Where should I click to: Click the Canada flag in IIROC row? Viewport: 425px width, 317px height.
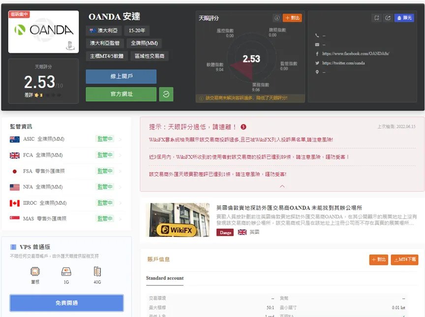pyautogui.click(x=15, y=203)
